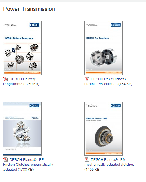Image resolution: width=146 pixels, height=182 pixels.
Task: Click the DESCH logo on the Planox-PM cover
Action: 116,105
